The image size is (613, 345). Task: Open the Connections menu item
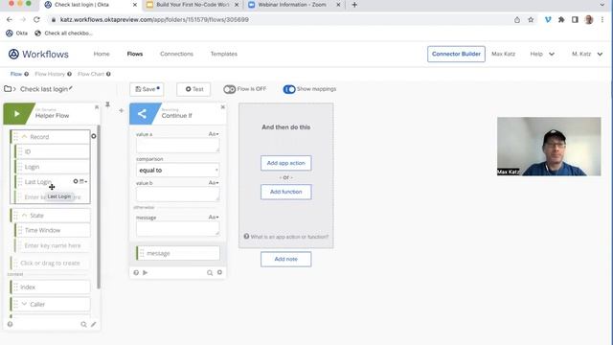point(176,54)
